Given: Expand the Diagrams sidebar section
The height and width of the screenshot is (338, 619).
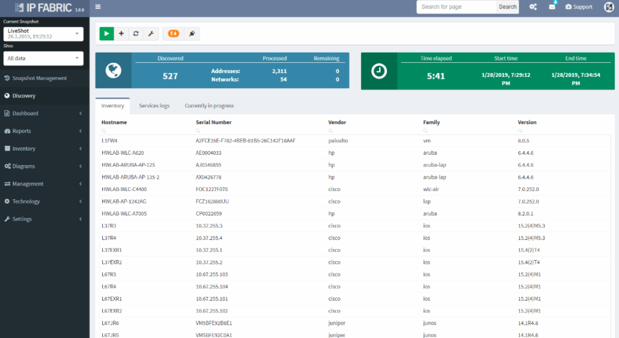Looking at the screenshot, I should click(x=45, y=166).
